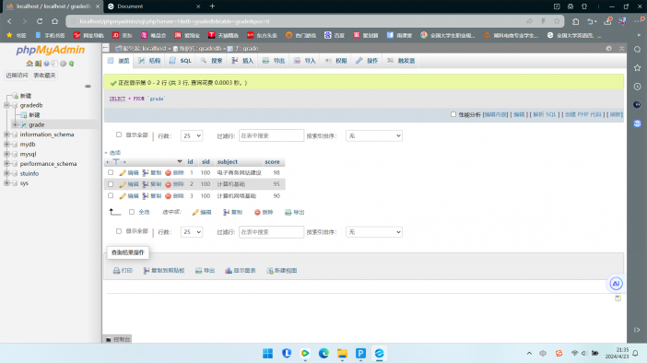
Task: Click the browser sidebar history clock icon
Action: point(637,87)
